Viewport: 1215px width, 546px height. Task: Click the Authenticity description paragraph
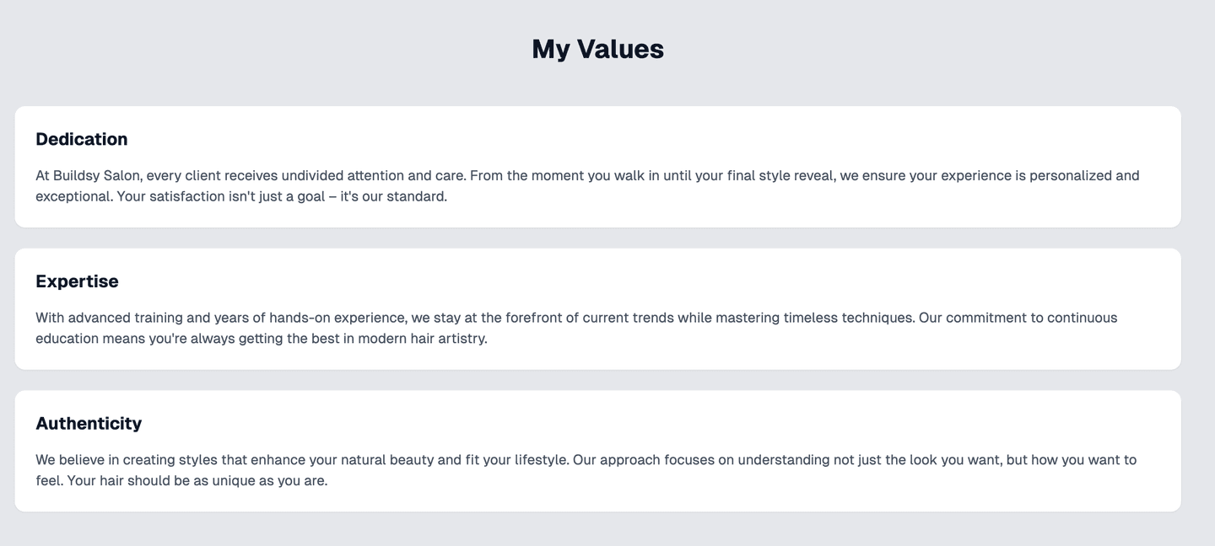pyautogui.click(x=586, y=470)
